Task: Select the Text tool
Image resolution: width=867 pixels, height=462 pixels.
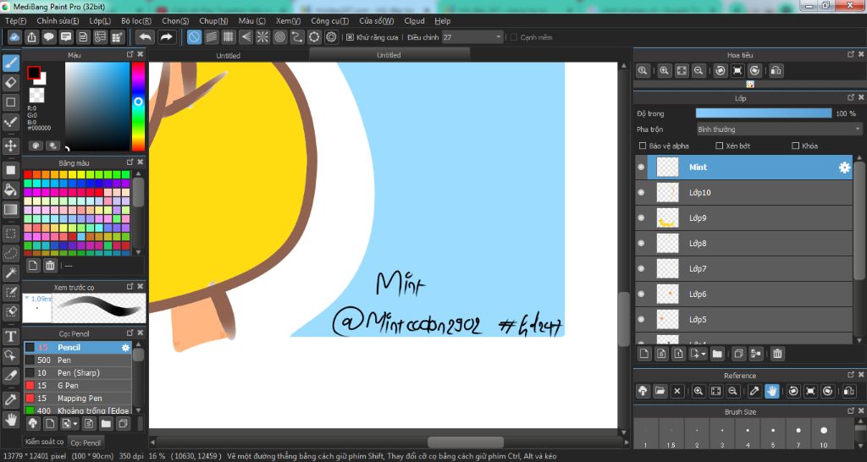Action: pyautogui.click(x=10, y=336)
